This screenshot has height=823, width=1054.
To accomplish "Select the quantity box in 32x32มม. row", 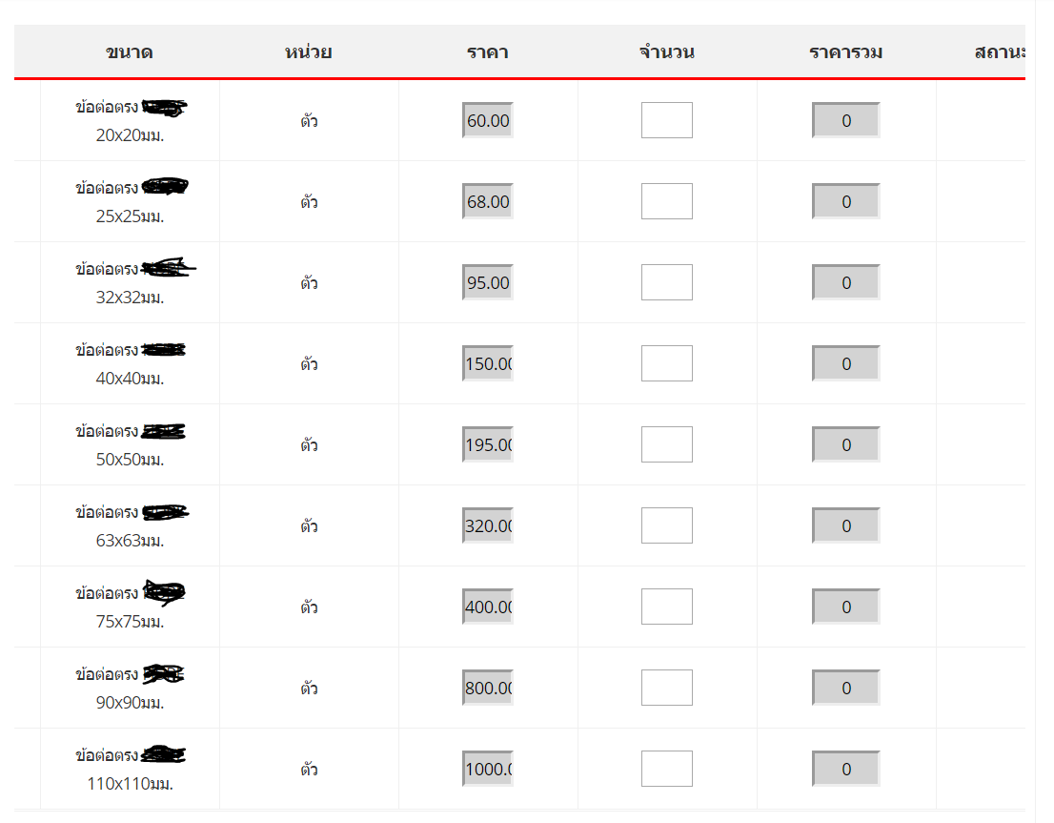I will coord(666,282).
